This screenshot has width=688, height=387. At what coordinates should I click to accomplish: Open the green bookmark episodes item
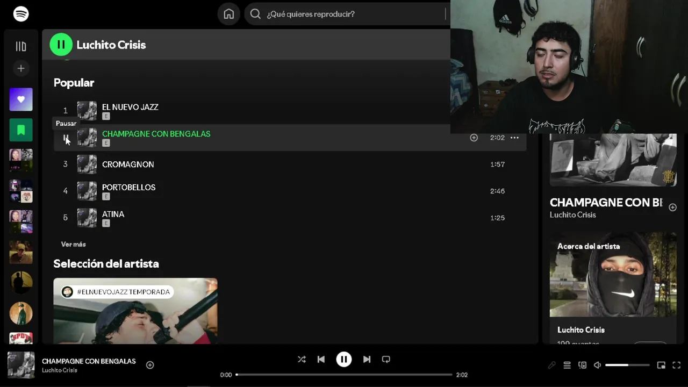click(x=21, y=130)
